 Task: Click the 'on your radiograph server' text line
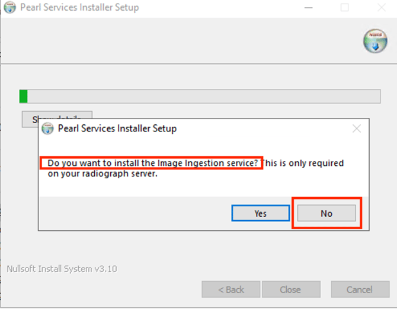pyautogui.click(x=102, y=174)
